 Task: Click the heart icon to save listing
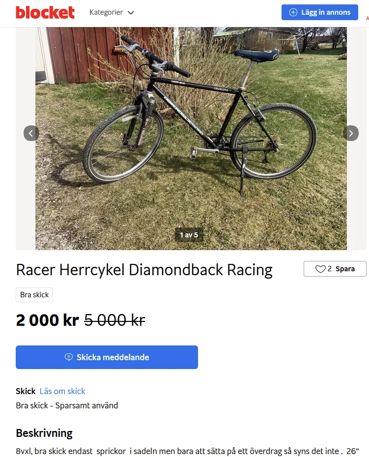(x=320, y=269)
